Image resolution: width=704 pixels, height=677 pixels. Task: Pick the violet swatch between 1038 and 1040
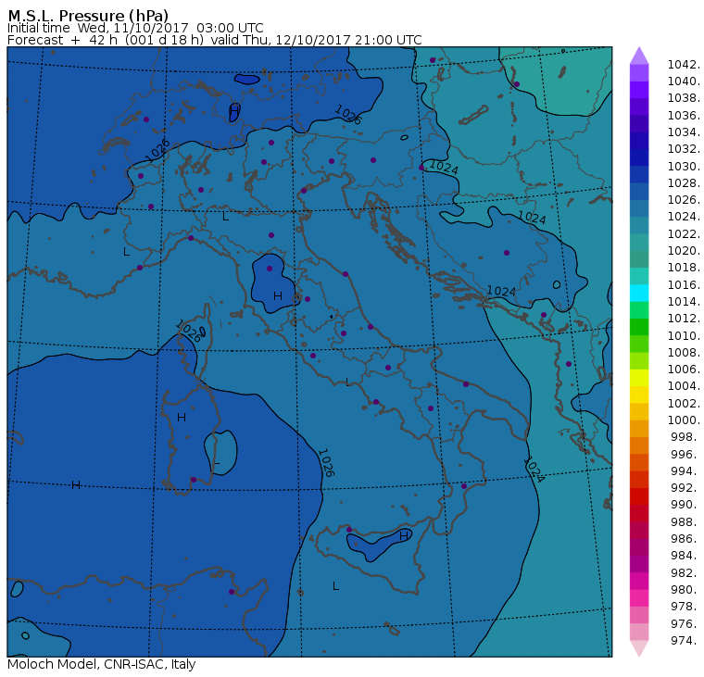[x=639, y=90]
